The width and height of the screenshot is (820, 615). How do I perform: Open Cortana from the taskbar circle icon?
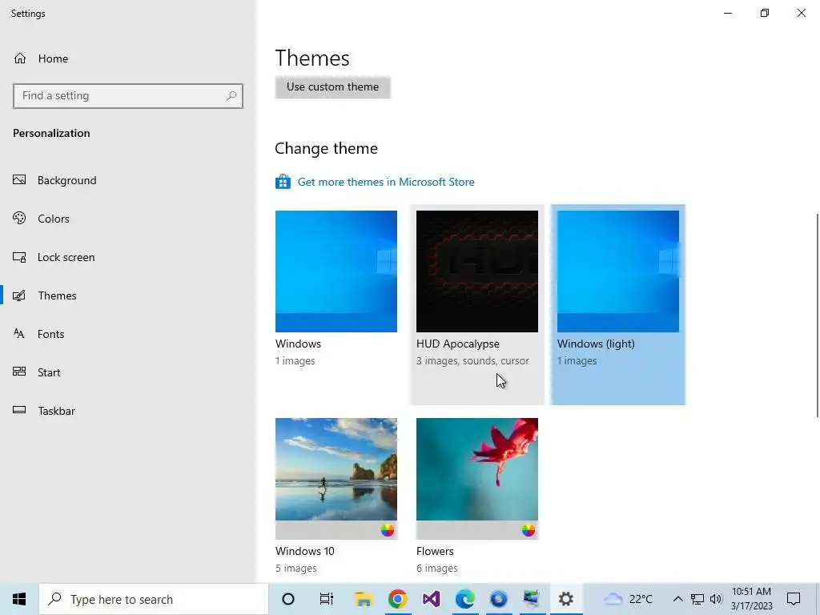(288, 599)
